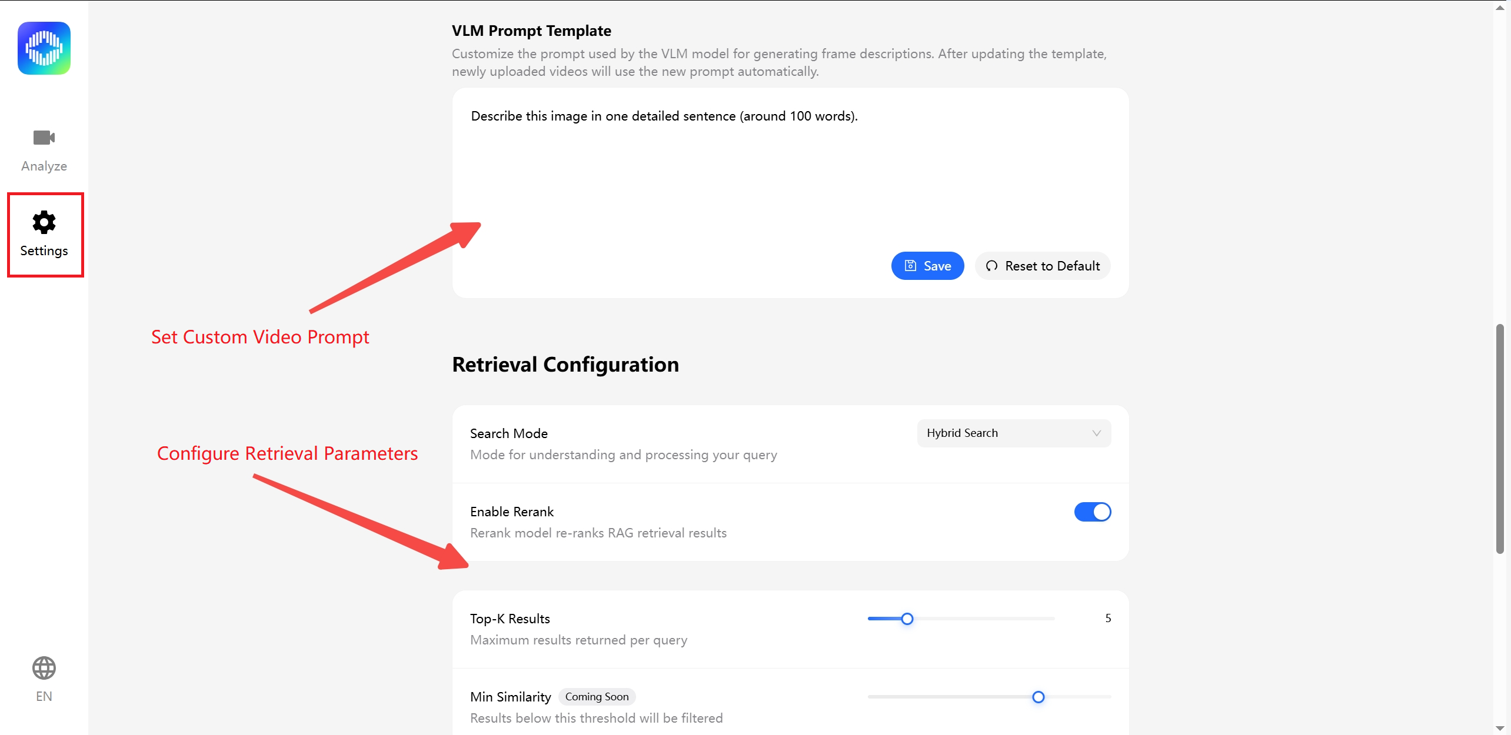Click the Top-K Results slider handle
Screen dimensions: 1511x735
tap(907, 619)
